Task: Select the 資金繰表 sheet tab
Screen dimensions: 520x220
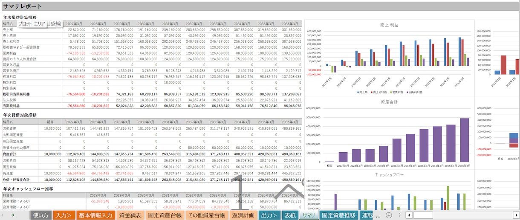Action: coord(130,215)
